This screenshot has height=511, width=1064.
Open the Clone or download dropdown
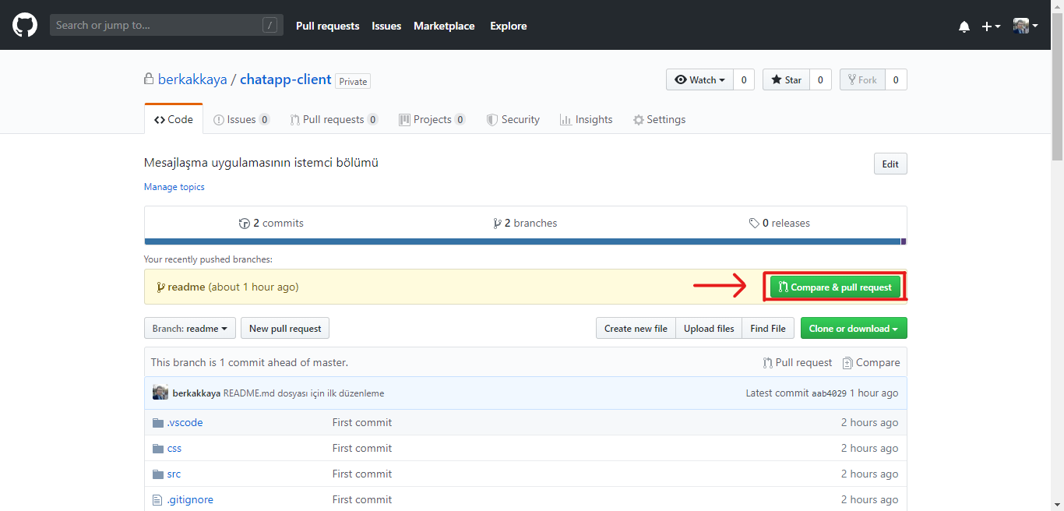pos(854,328)
